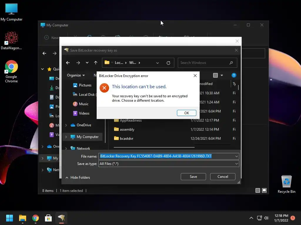Click the Search Windows box
The width and height of the screenshot is (301, 225).
pos(207,63)
